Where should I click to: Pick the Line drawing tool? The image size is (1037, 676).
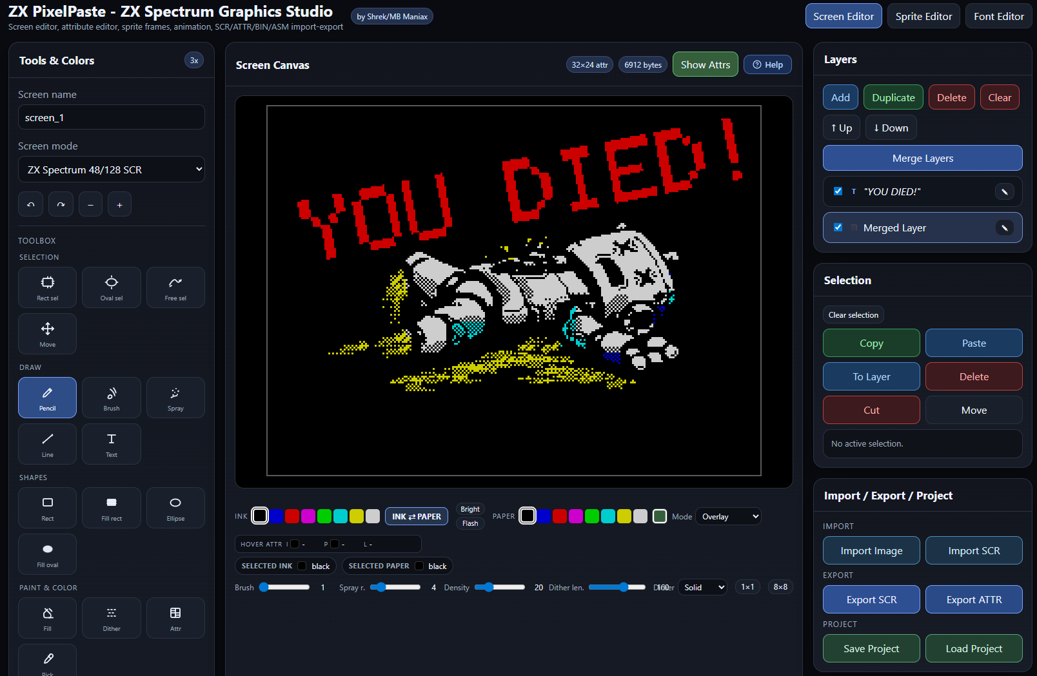click(x=48, y=444)
